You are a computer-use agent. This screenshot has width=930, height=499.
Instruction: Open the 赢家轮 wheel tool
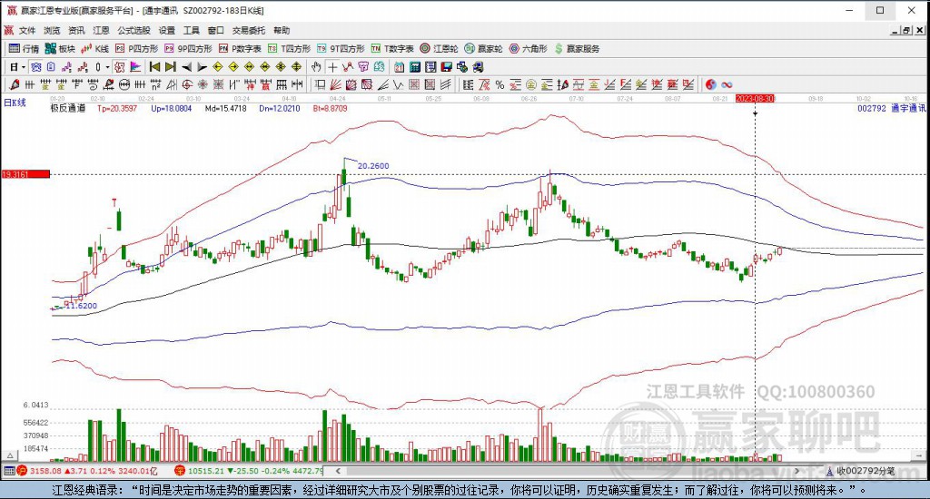483,49
